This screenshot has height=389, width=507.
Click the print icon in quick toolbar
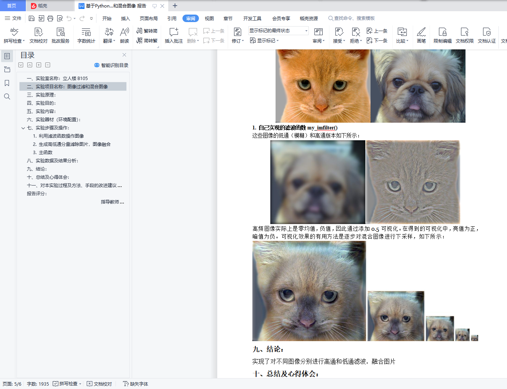coord(50,18)
